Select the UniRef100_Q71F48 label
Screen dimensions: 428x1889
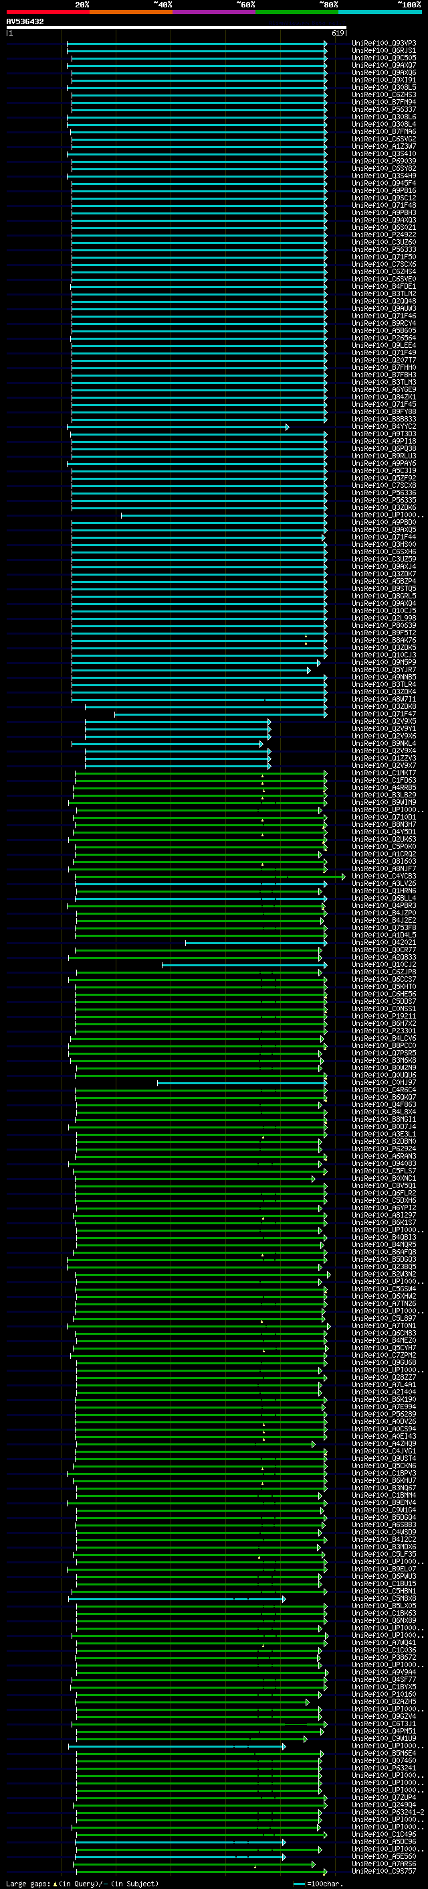[384, 205]
